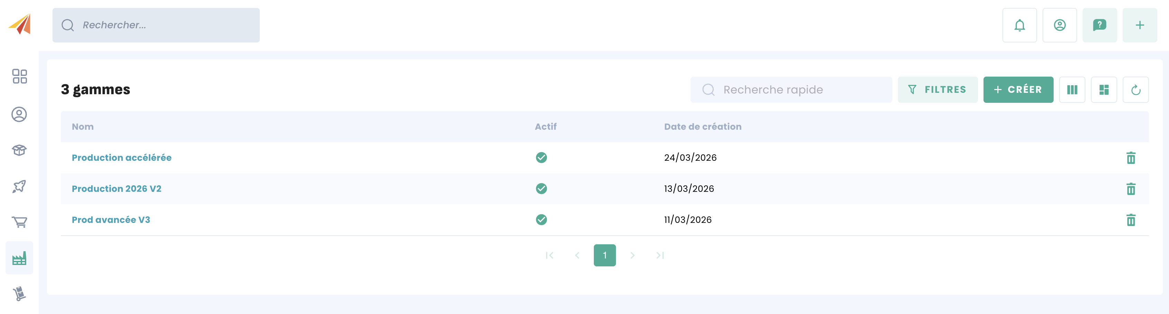Refresh the gammes list
The width and height of the screenshot is (1169, 314).
[1135, 90]
